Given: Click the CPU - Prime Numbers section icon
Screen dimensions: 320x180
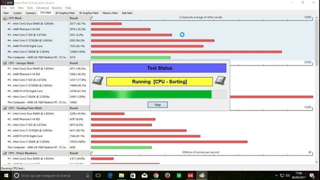Looking at the screenshot, I should point(5,153).
